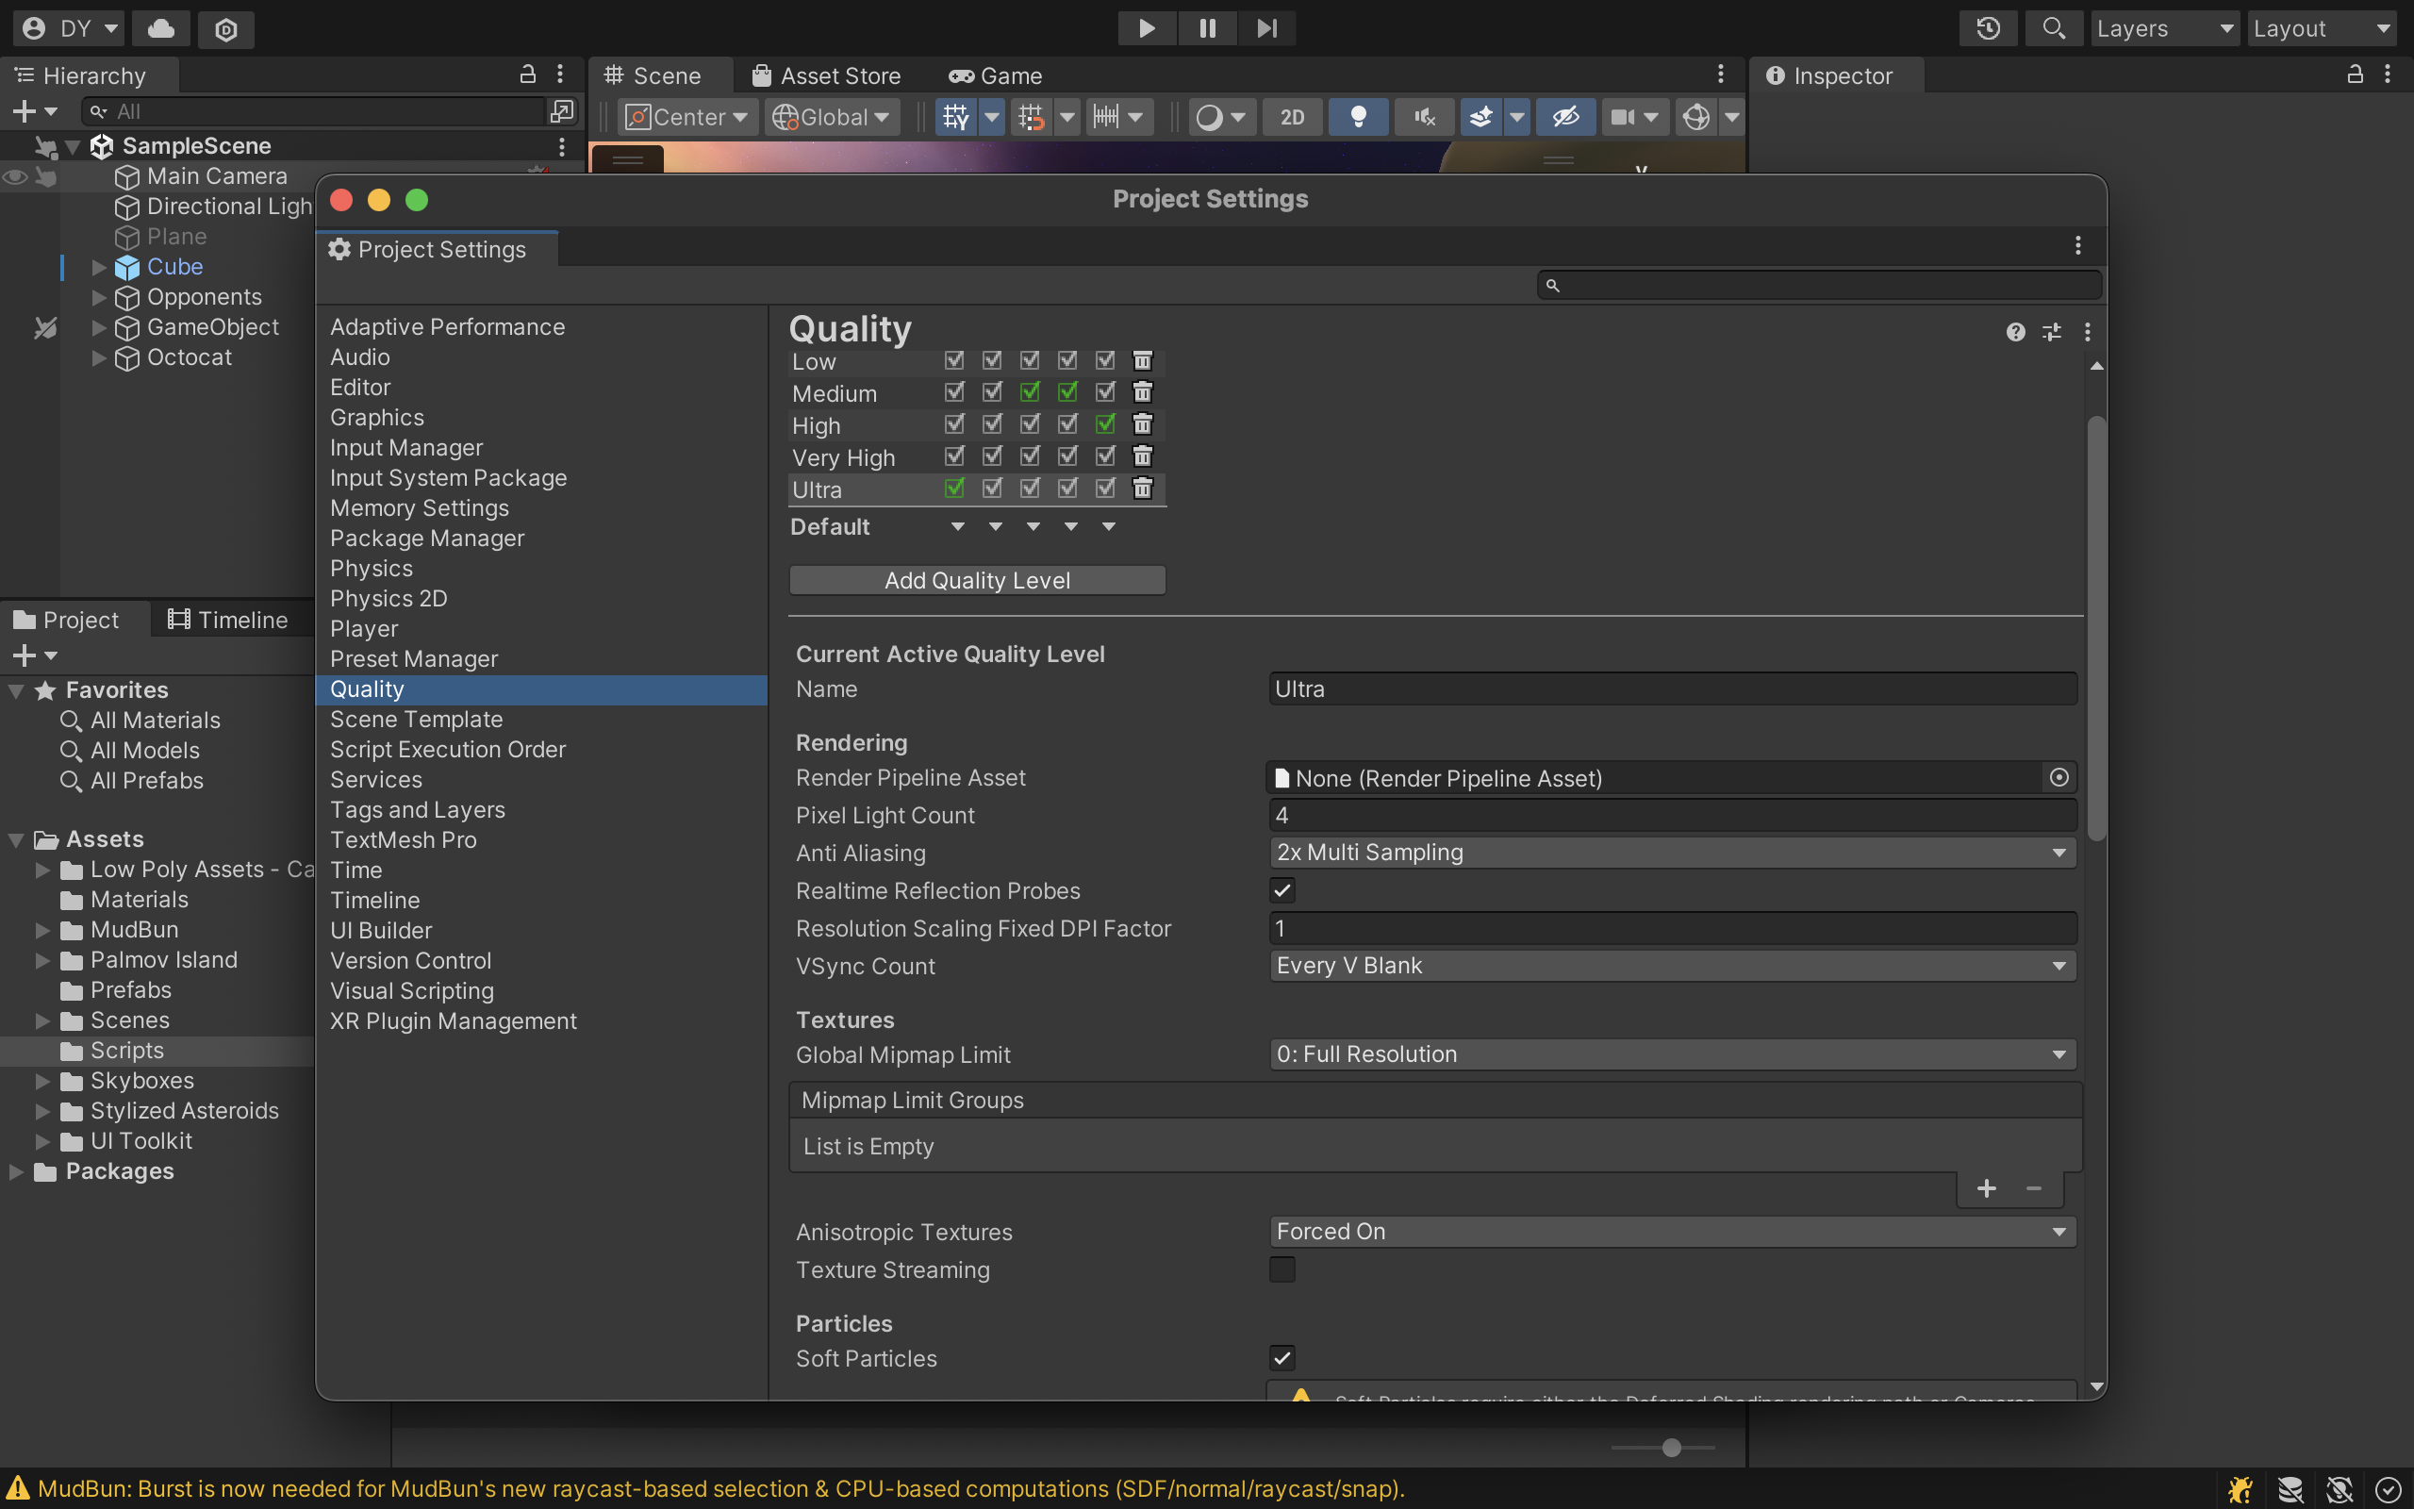Toggle the grid visibility icon in Scene toolbar
This screenshot has height=1509, width=2414.
[955, 117]
